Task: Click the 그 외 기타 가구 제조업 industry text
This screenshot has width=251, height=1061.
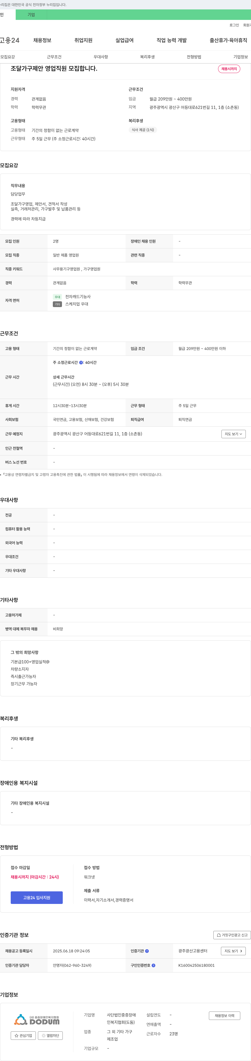Action: click(120, 1035)
